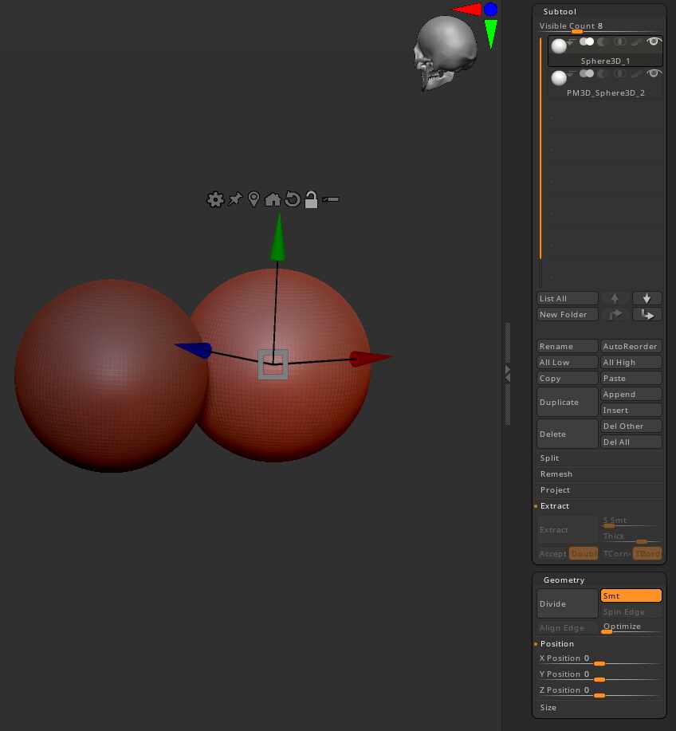Move subtool down with the down arrow

(647, 298)
